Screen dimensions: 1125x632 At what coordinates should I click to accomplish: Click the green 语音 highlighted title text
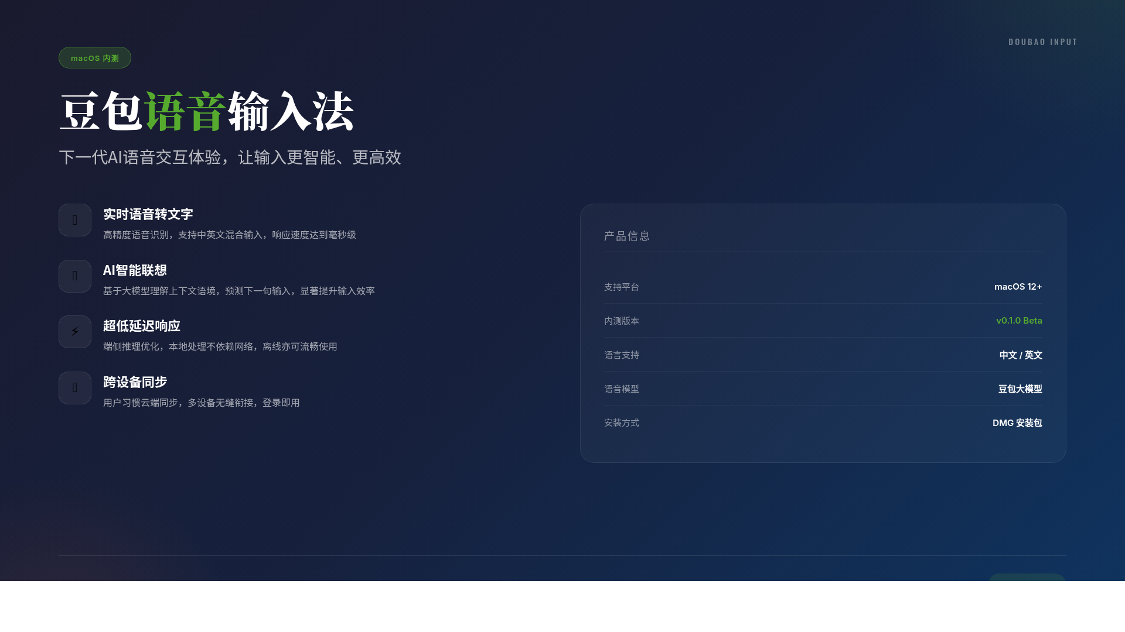185,111
